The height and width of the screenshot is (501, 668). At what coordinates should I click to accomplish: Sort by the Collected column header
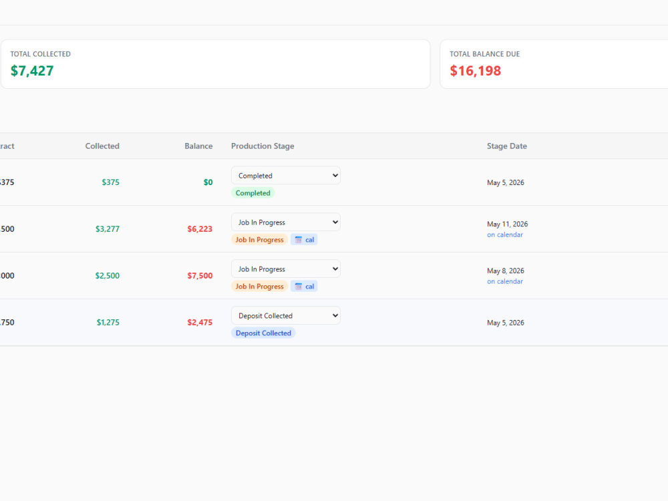(102, 146)
